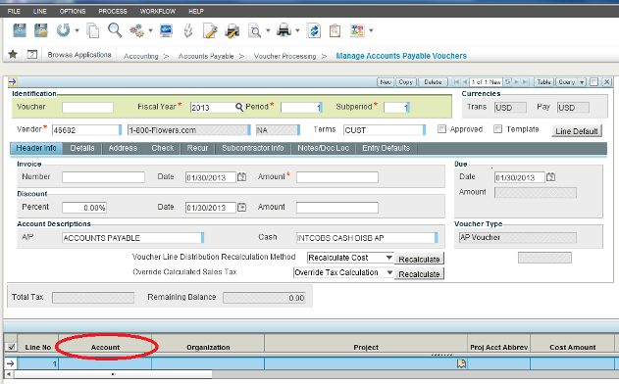Viewport: 619px width, 384px height.
Task: Toggle the Template checkbox
Action: 497,129
